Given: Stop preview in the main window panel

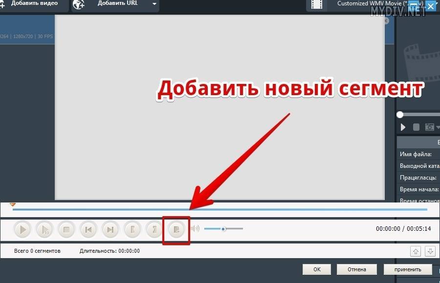Looking at the screenshot, I should (416, 127).
